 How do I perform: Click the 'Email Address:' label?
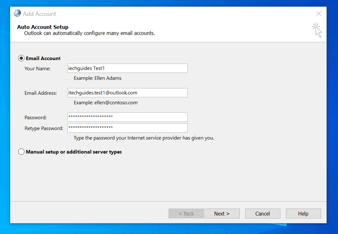point(41,93)
